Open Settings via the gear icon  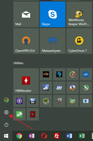pos(6,112)
